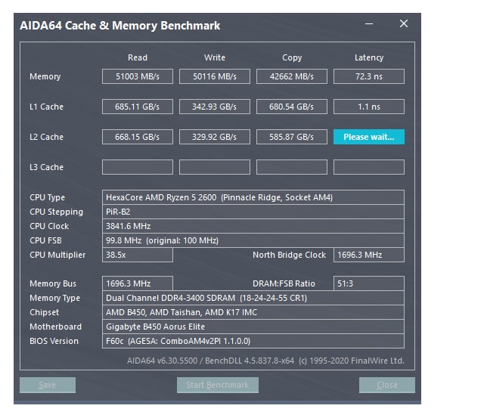Click the disabled Save button
The height and width of the screenshot is (418, 484).
click(x=48, y=385)
